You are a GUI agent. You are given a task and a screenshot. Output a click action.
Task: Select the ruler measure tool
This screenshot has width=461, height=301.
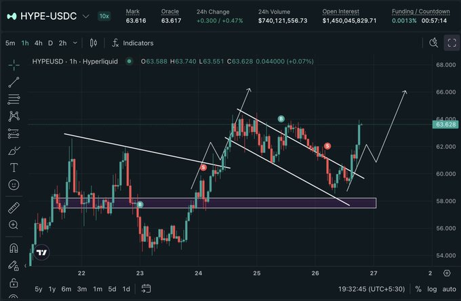click(x=14, y=208)
